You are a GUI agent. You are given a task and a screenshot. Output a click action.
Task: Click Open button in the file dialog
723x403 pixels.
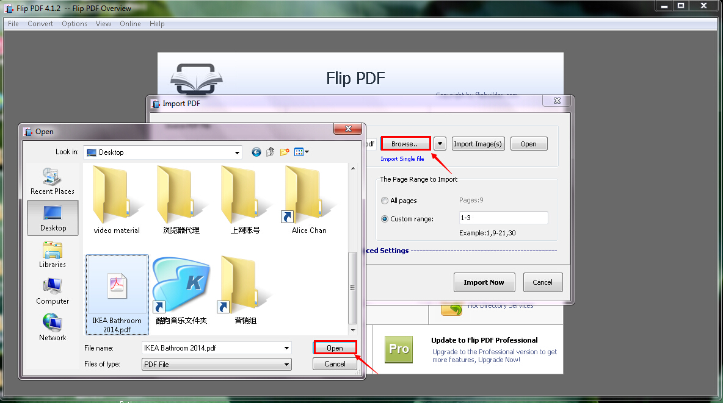coord(335,348)
